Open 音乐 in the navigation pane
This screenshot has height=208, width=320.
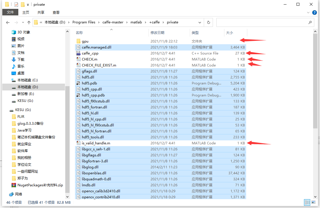click(21, 66)
